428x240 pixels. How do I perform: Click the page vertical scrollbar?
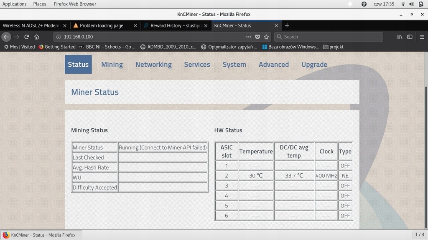click(426, 158)
